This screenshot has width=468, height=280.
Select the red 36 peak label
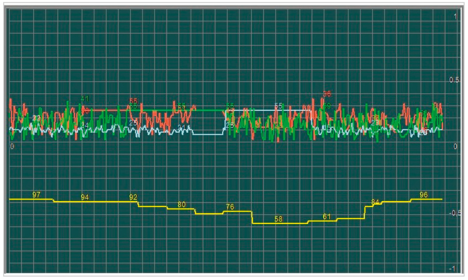327,94
